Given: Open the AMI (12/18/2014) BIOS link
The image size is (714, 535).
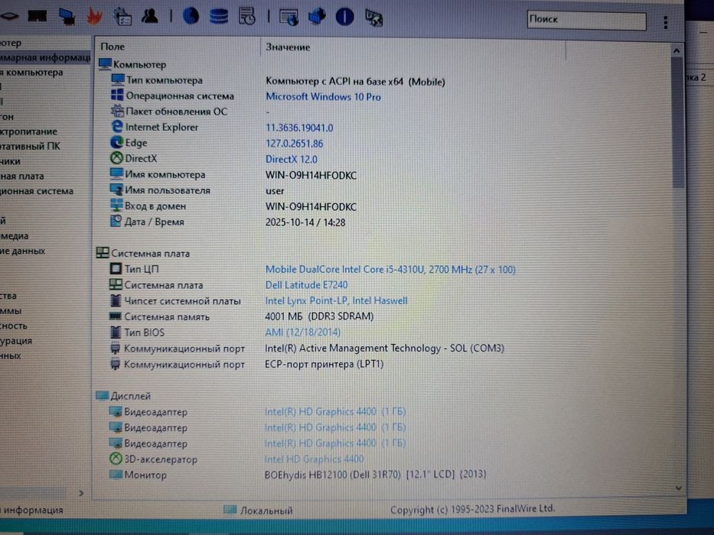Looking at the screenshot, I should pyautogui.click(x=303, y=332).
